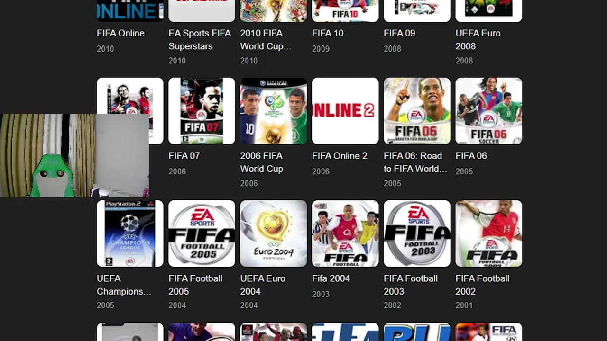Open the FIFA Online logo thumbnail

click(x=130, y=10)
